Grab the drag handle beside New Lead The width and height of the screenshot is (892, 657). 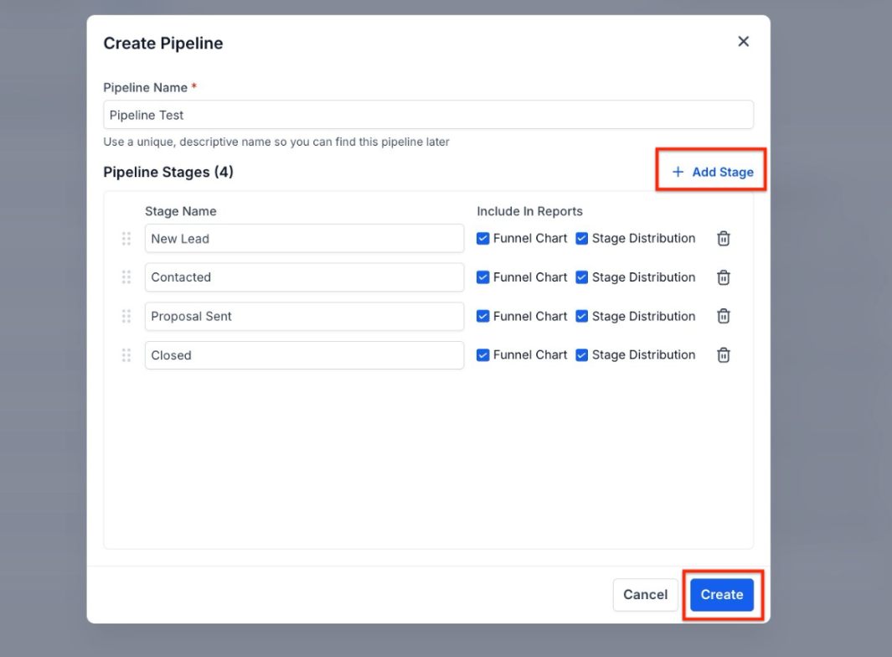(x=126, y=239)
